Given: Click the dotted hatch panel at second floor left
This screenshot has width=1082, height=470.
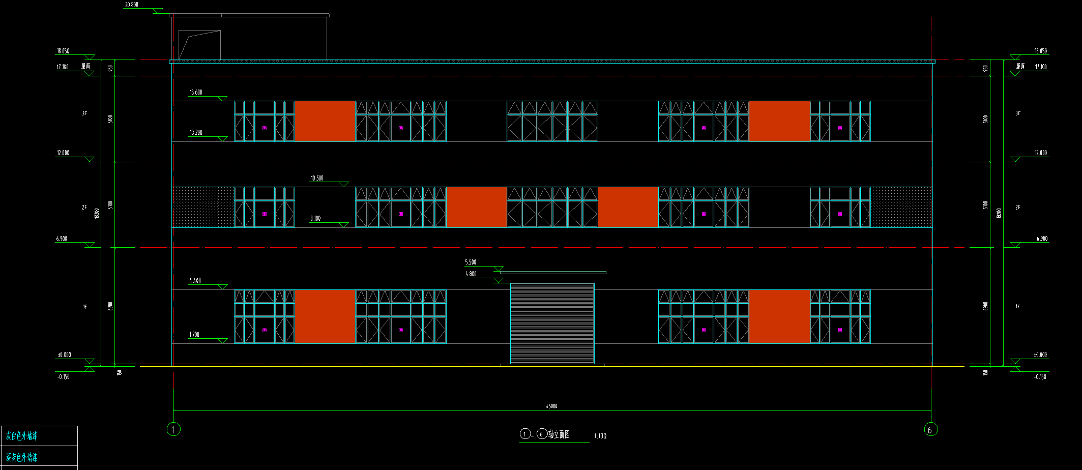Looking at the screenshot, I should click(x=203, y=207).
